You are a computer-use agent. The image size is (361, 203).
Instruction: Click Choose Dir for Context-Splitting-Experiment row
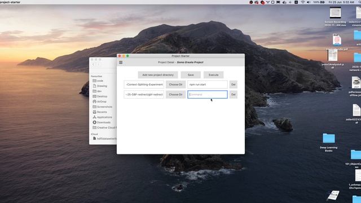[x=175, y=85]
